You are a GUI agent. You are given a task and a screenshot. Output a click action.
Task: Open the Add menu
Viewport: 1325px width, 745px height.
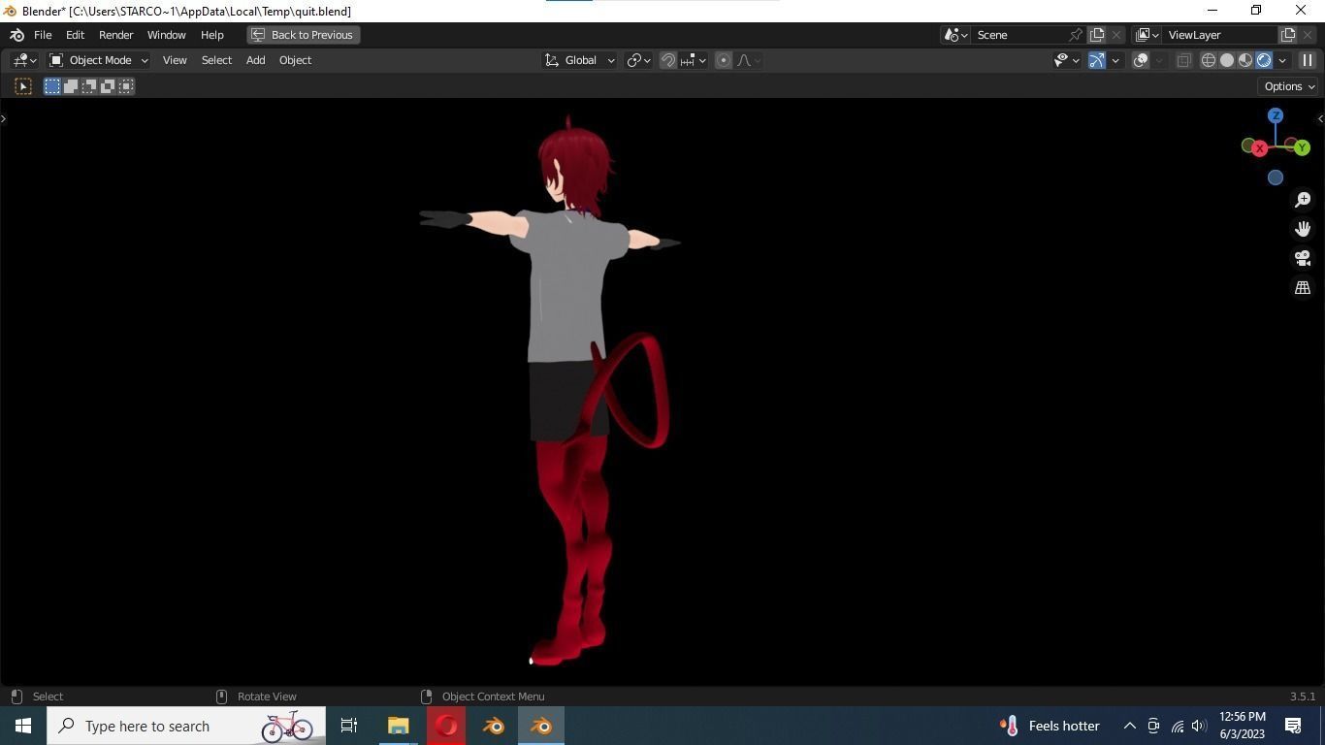tap(255, 59)
